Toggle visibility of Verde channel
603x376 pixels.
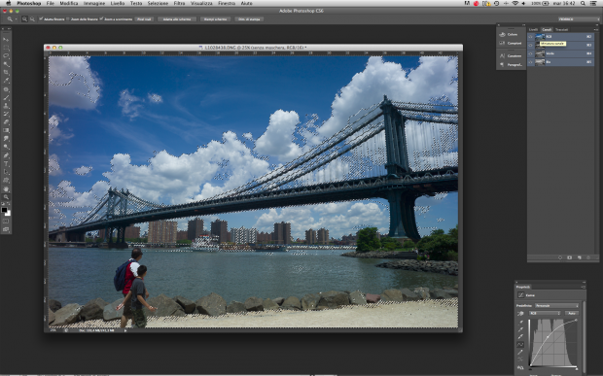(x=531, y=53)
